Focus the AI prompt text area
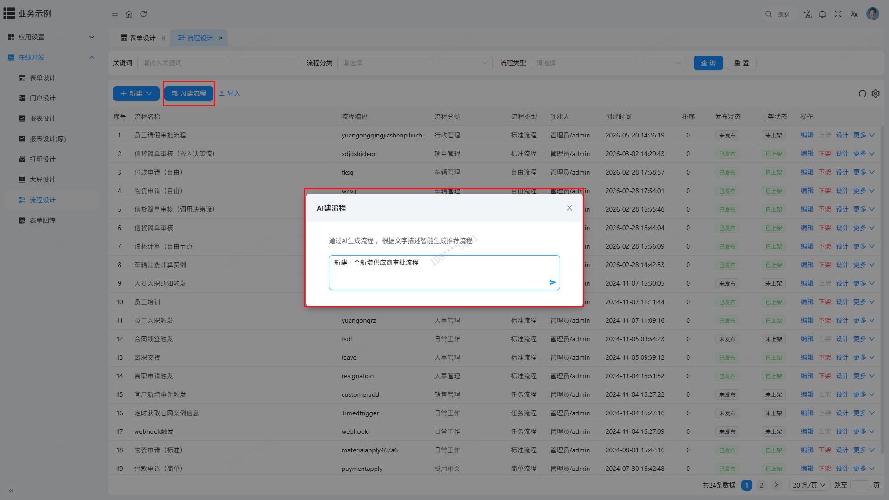This screenshot has width=889, height=500. 444,273
